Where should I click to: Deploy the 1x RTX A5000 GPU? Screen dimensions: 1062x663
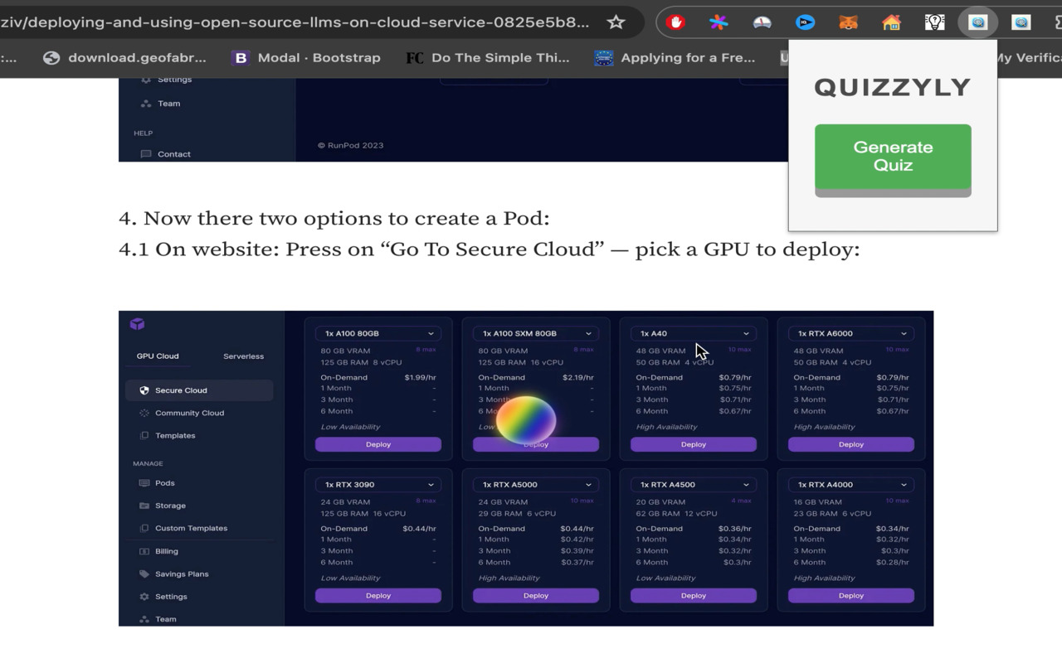tap(536, 595)
